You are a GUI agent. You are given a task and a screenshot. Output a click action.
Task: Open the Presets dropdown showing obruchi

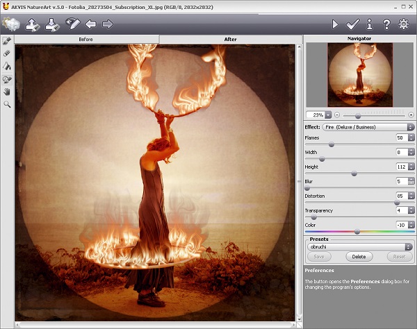[360, 247]
